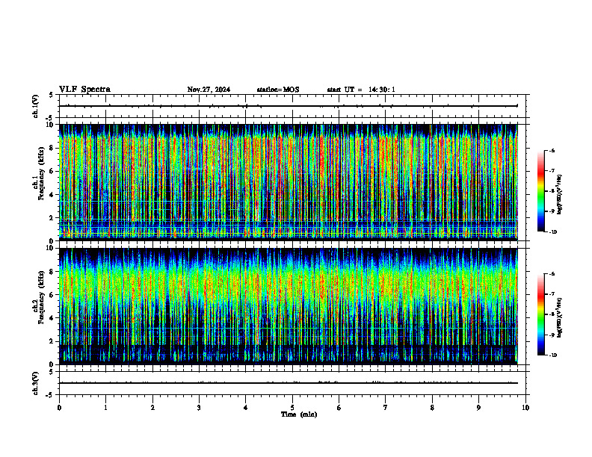The height and width of the screenshot is (457, 592).
Task: Click the "-9" tick on ch.1 color bar
Action: [552, 211]
